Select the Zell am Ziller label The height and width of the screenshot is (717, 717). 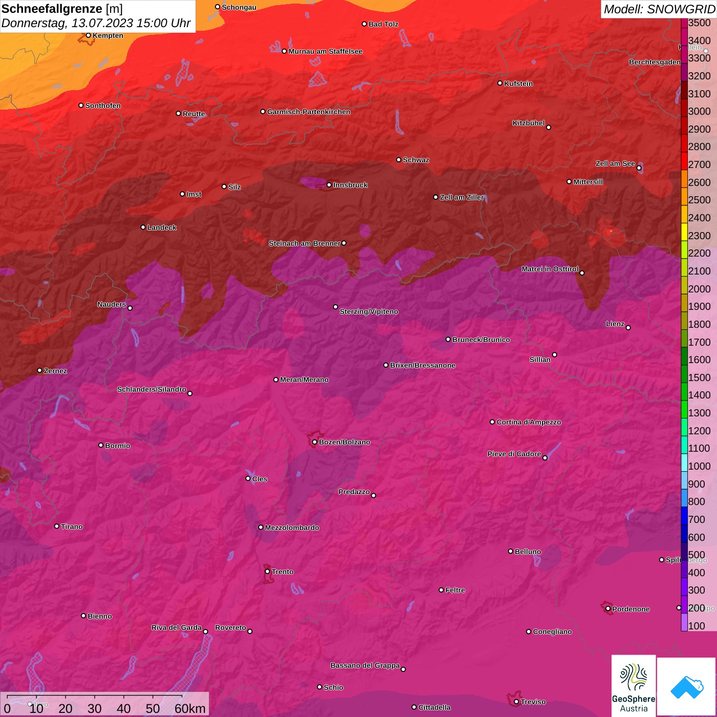coord(461,197)
